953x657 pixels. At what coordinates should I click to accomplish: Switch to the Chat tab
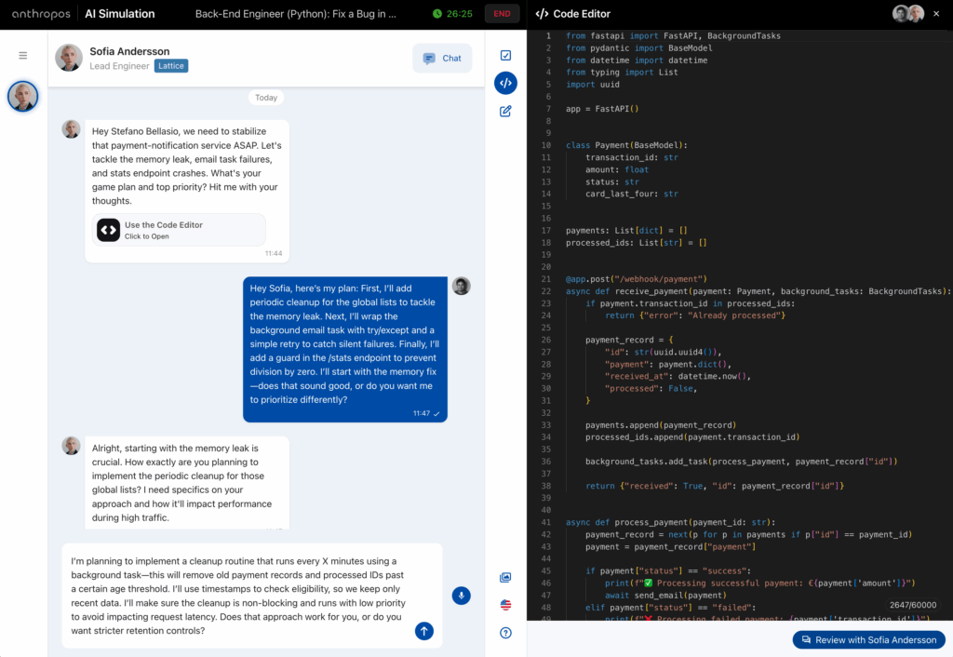pyautogui.click(x=442, y=58)
